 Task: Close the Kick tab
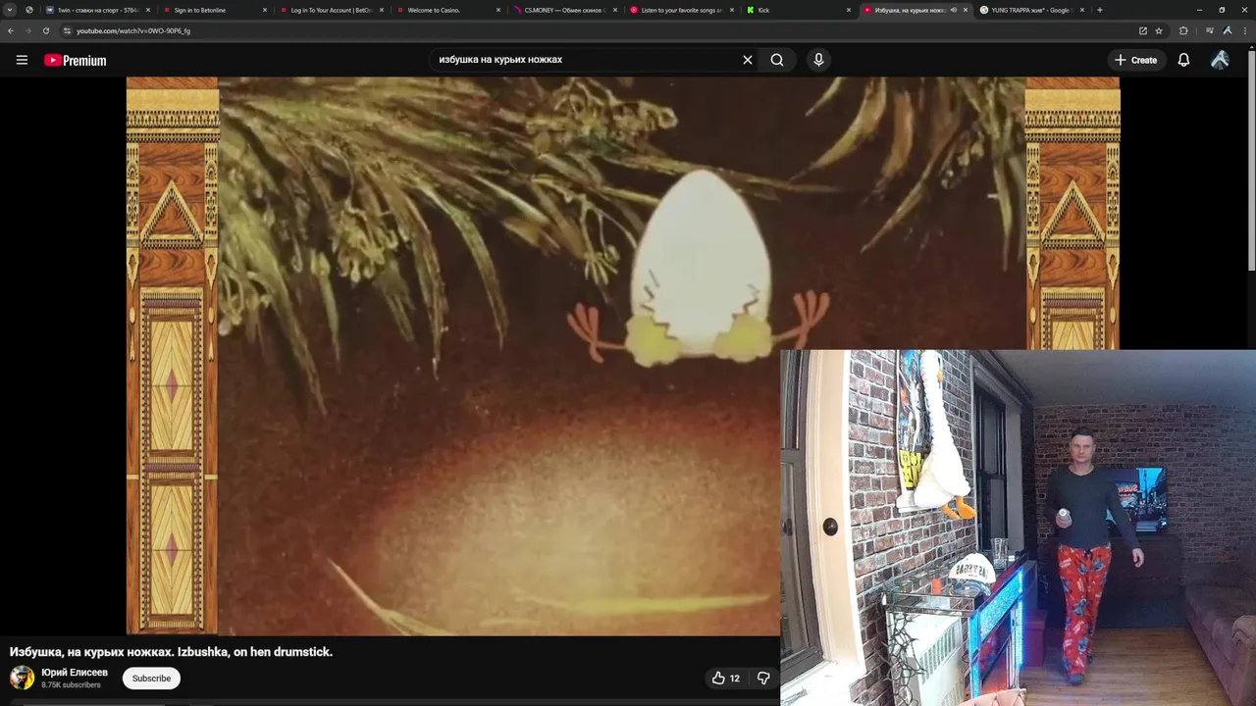(x=849, y=10)
